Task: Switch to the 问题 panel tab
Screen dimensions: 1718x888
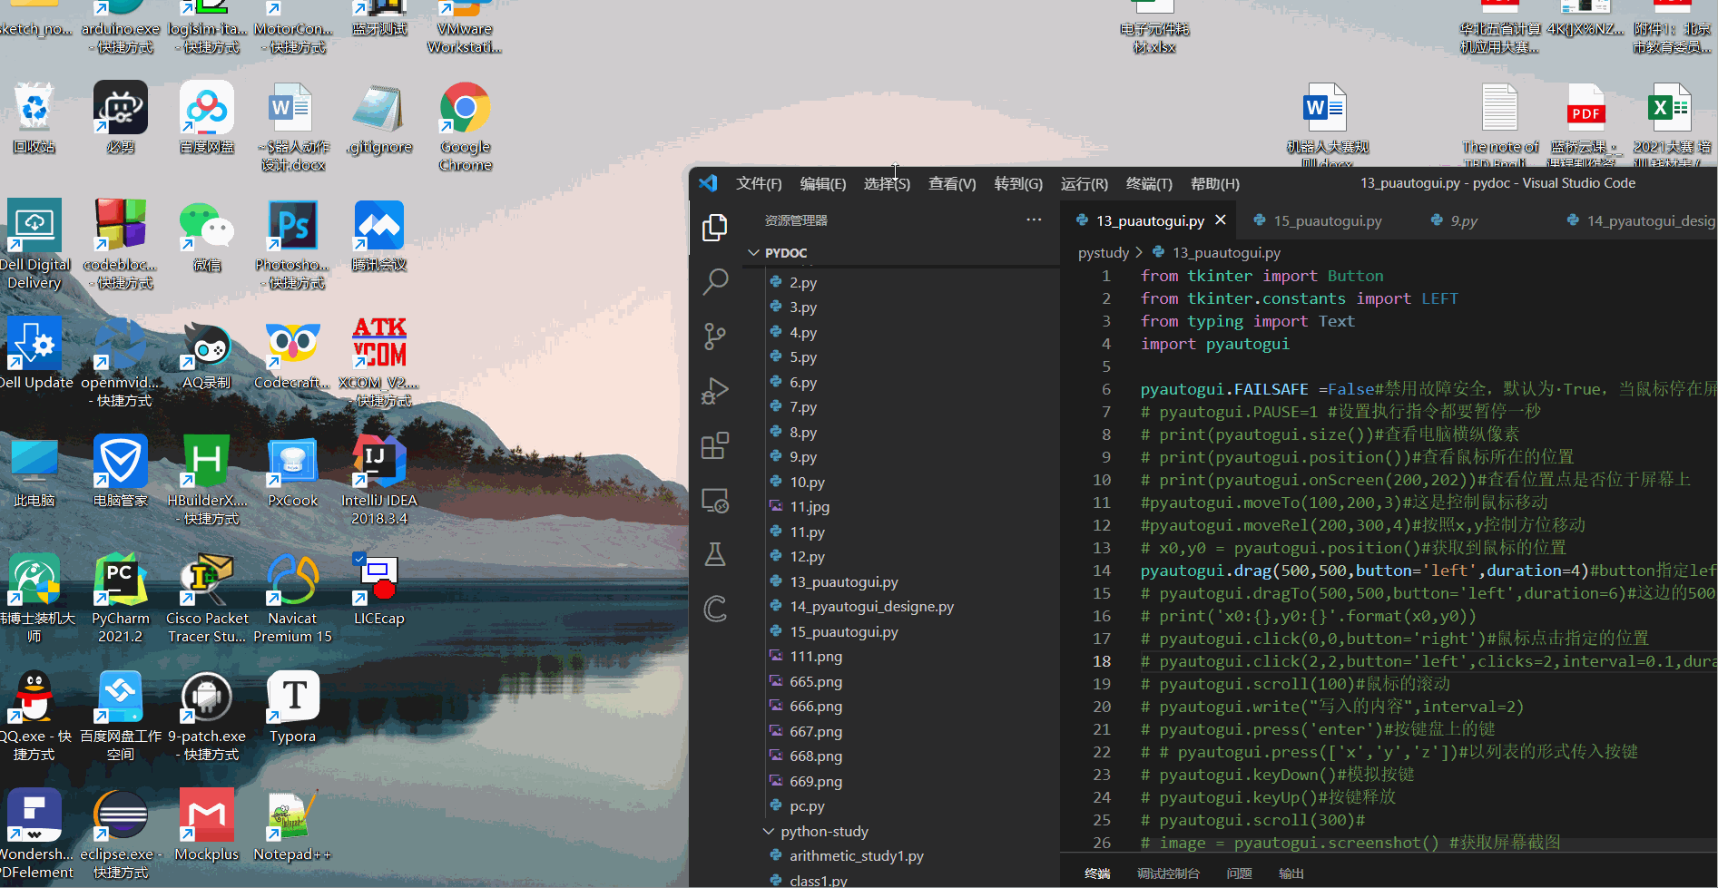Action: point(1239,873)
